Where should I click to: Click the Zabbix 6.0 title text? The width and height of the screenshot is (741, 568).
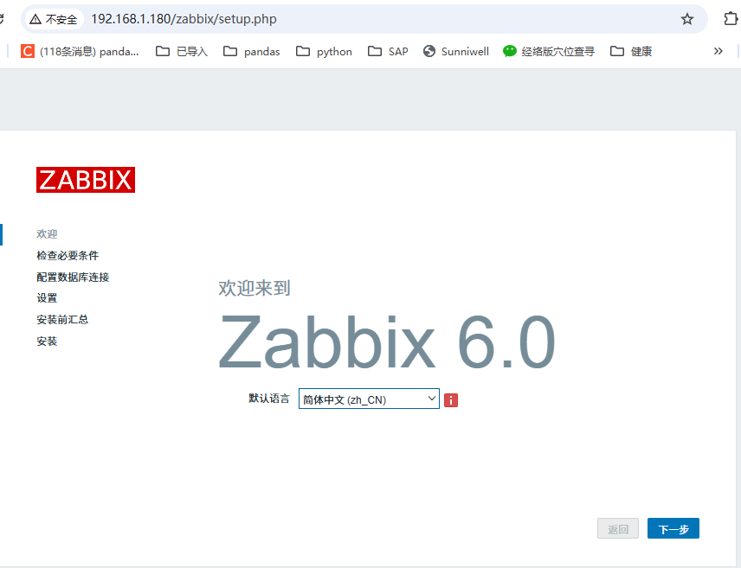387,341
